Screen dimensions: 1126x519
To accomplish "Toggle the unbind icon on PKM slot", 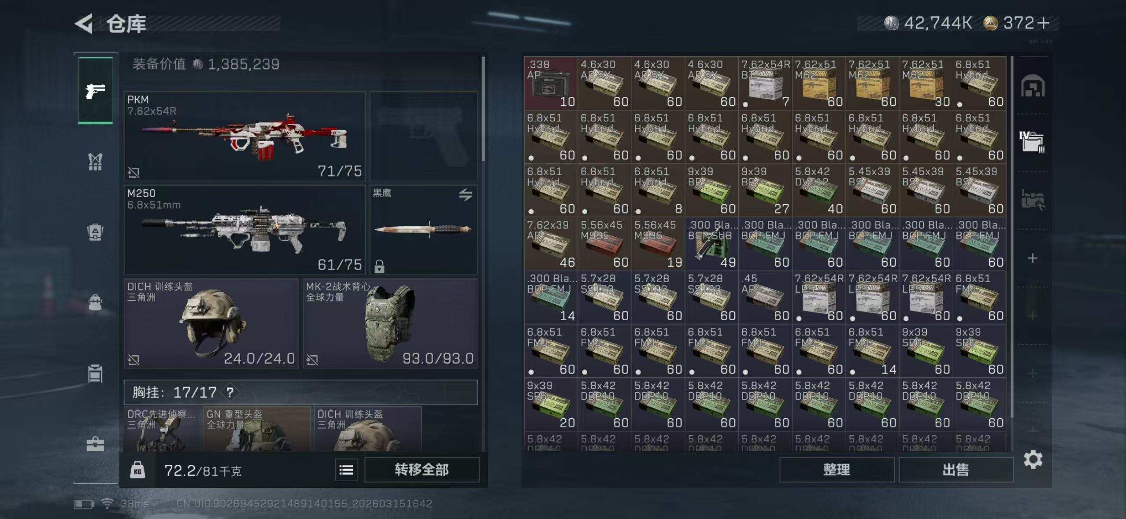I will pos(133,172).
